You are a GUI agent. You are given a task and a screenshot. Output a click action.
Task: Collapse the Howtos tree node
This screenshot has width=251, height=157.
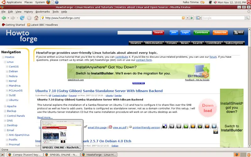3,57
